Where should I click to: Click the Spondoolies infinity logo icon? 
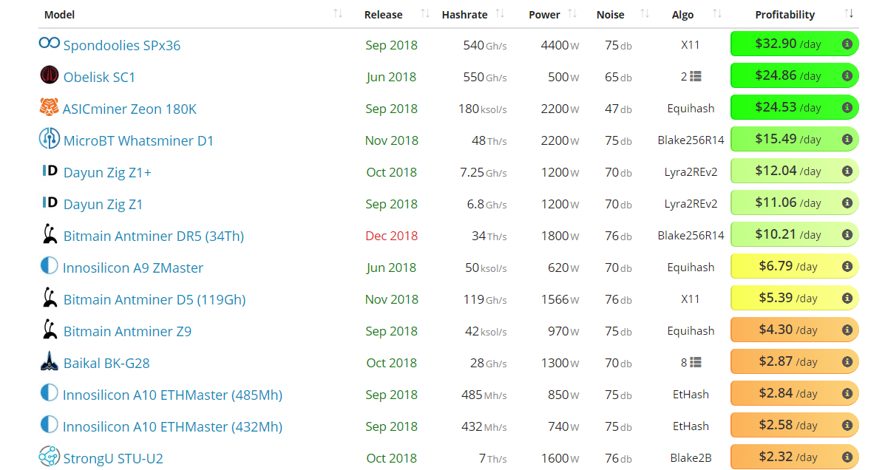click(49, 43)
